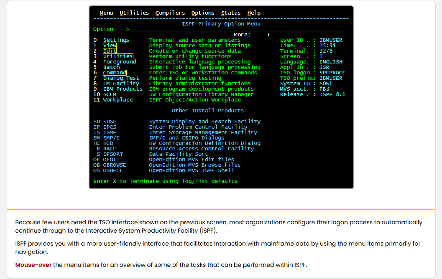Select the HCD product entry
The height and width of the screenshot is (279, 442).
pos(108,143)
